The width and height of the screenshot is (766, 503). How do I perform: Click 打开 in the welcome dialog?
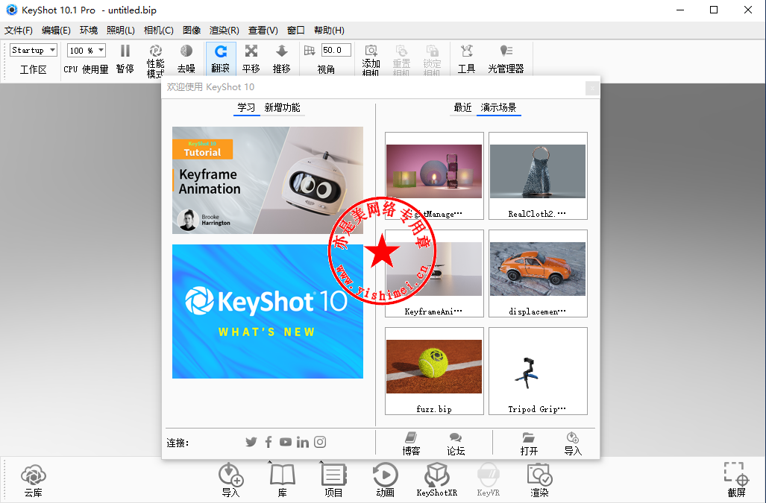pyautogui.click(x=529, y=444)
